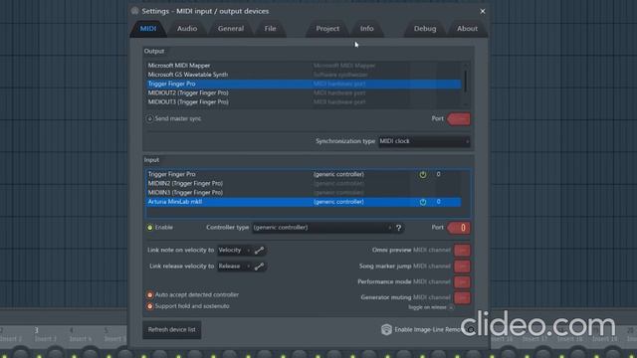Open Link note on velocity dropdown
This screenshot has height=358, width=637.
point(234,250)
